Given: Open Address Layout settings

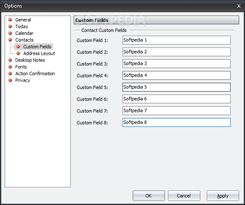Looking at the screenshot, I should pyautogui.click(x=39, y=53).
